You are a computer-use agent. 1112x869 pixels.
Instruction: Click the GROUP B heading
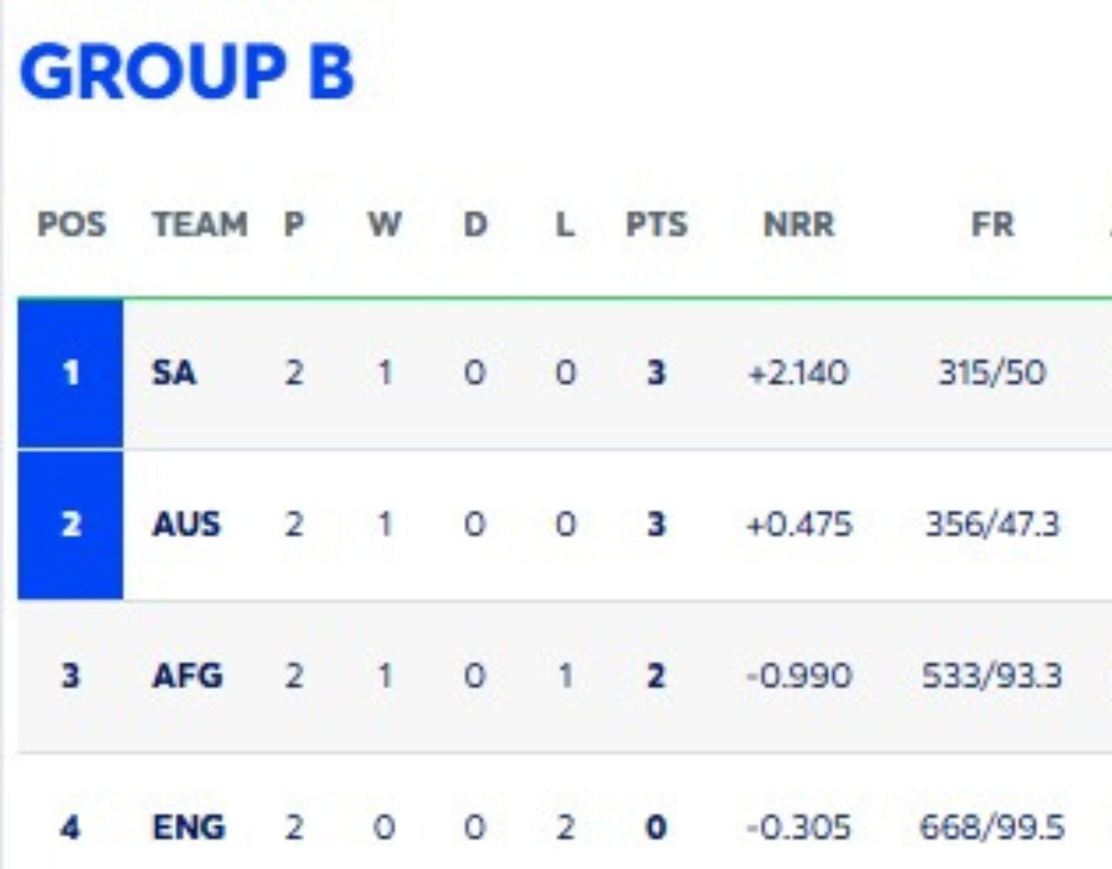pyautogui.click(x=187, y=71)
